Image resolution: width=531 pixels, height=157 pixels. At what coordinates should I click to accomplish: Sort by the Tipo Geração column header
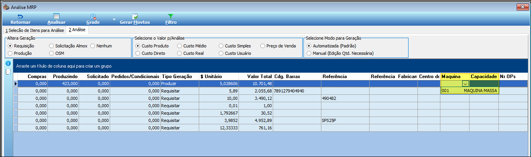pyautogui.click(x=180, y=76)
